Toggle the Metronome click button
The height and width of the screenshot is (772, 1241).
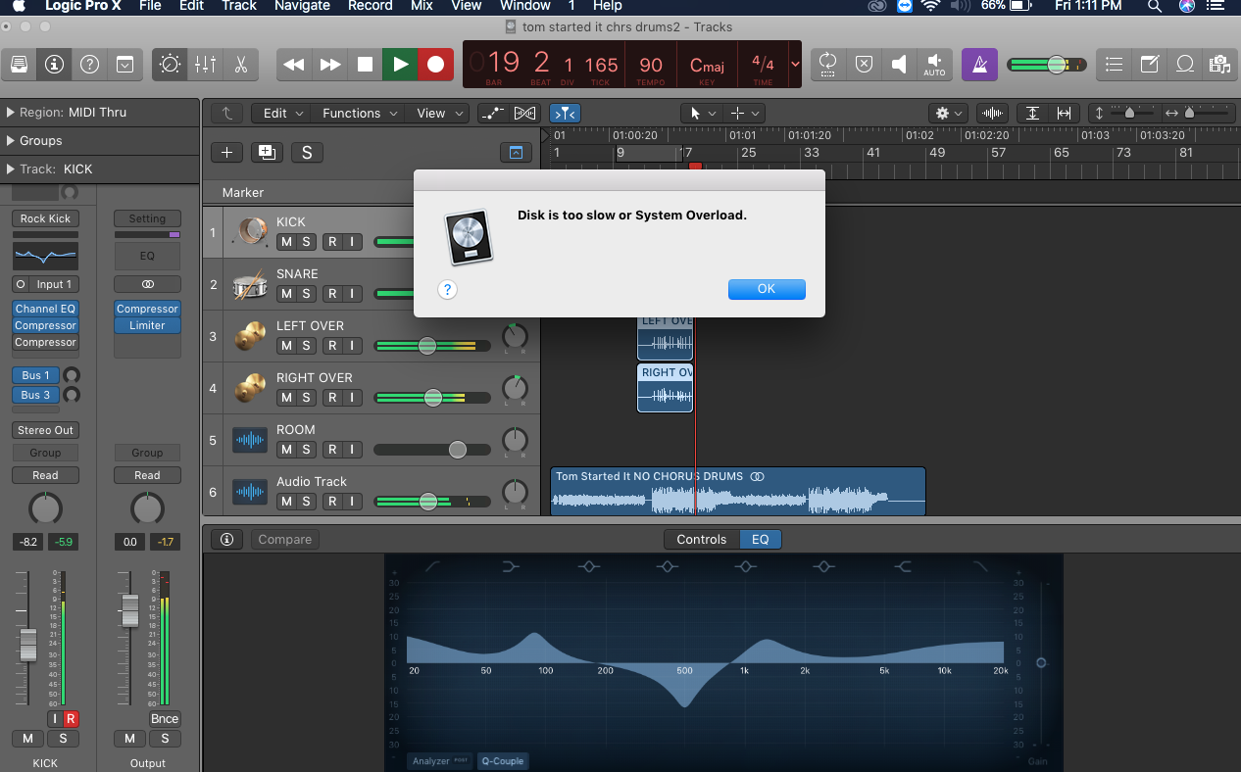coord(978,65)
